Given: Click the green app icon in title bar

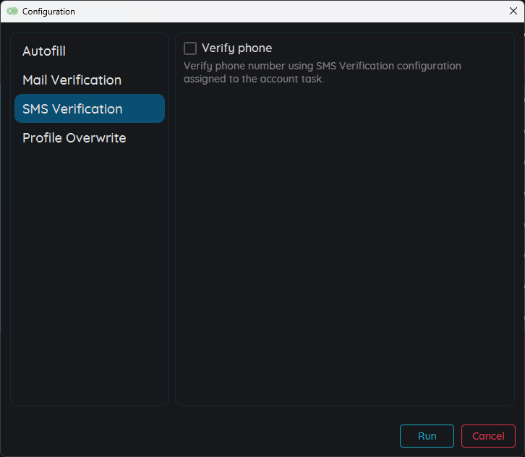Looking at the screenshot, I should pos(12,12).
